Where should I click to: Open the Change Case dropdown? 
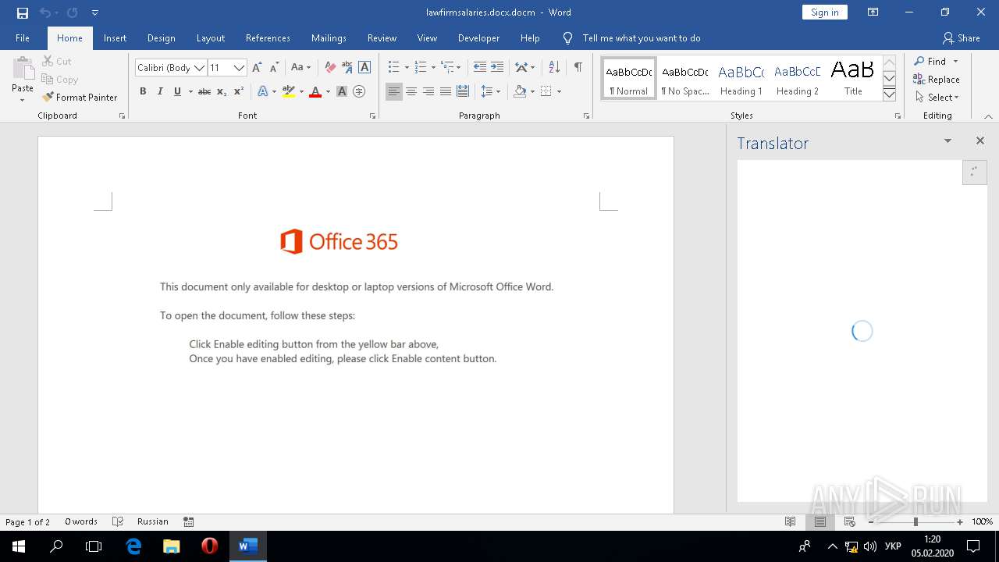pos(300,68)
